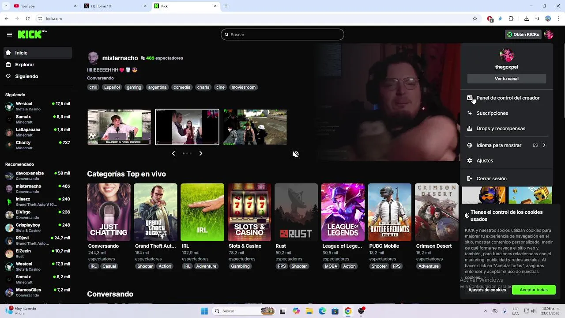Open Rust category card
The height and width of the screenshot is (318, 565).
tap(296, 212)
